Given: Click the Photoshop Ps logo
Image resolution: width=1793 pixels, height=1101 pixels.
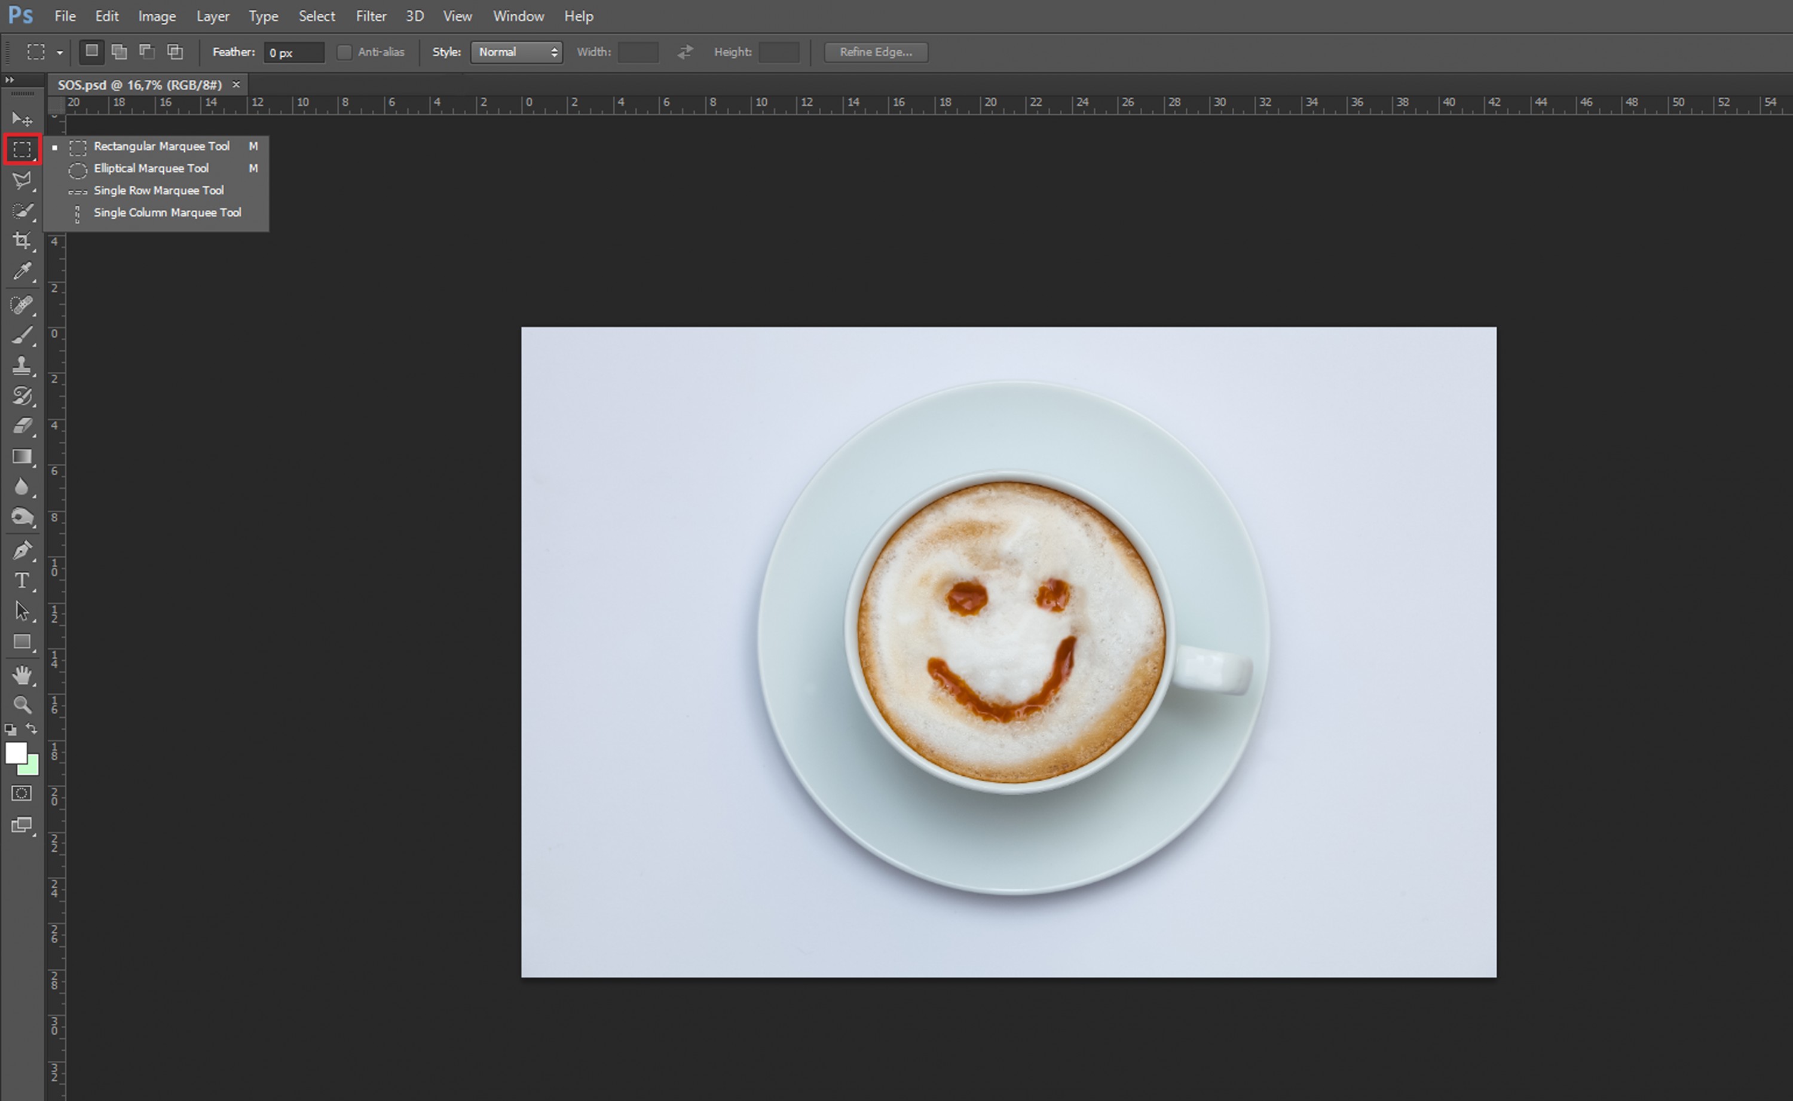Looking at the screenshot, I should [20, 16].
